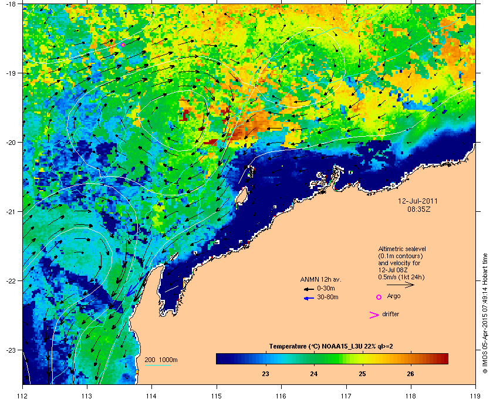Click the blue 30-80m legend arrow

[x=309, y=298]
